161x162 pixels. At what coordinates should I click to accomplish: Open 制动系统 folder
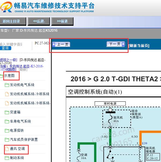coord(17,158)
